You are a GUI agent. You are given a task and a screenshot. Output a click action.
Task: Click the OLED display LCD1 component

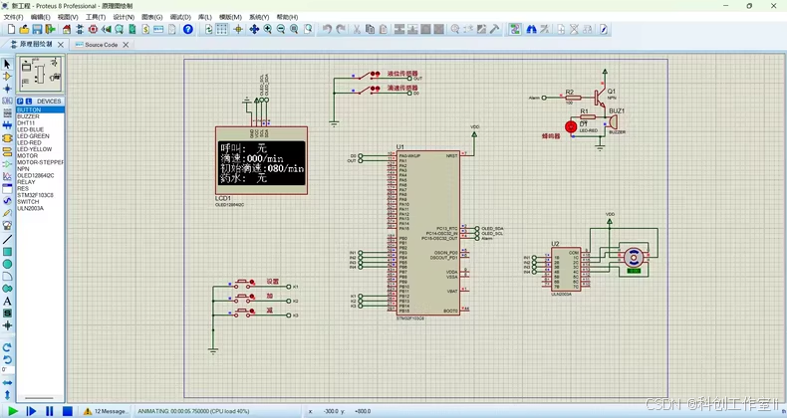[x=261, y=161]
